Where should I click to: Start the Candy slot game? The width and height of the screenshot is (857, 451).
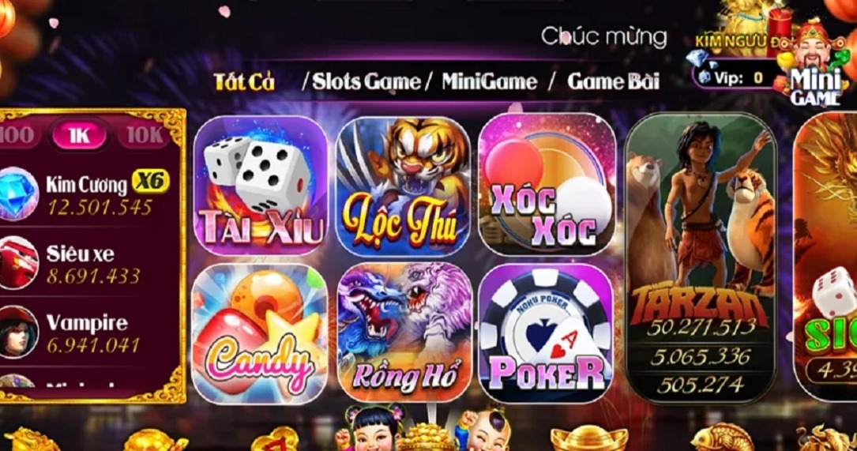click(x=260, y=333)
